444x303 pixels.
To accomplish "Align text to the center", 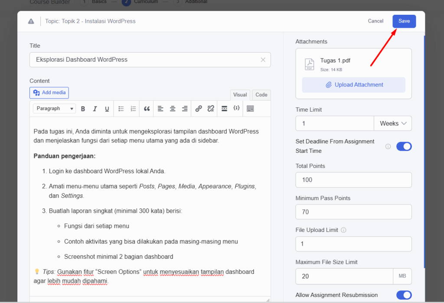I will (x=172, y=109).
